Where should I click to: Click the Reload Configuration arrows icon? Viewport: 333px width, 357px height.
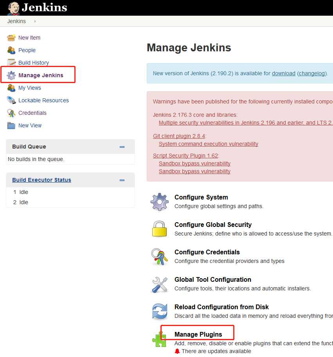click(x=160, y=312)
